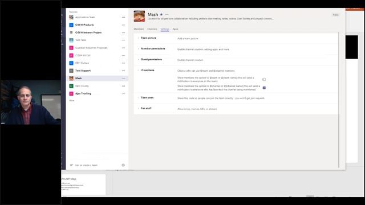Click the Join or create a team icon
This screenshot has width=365, height=205.
click(71, 165)
